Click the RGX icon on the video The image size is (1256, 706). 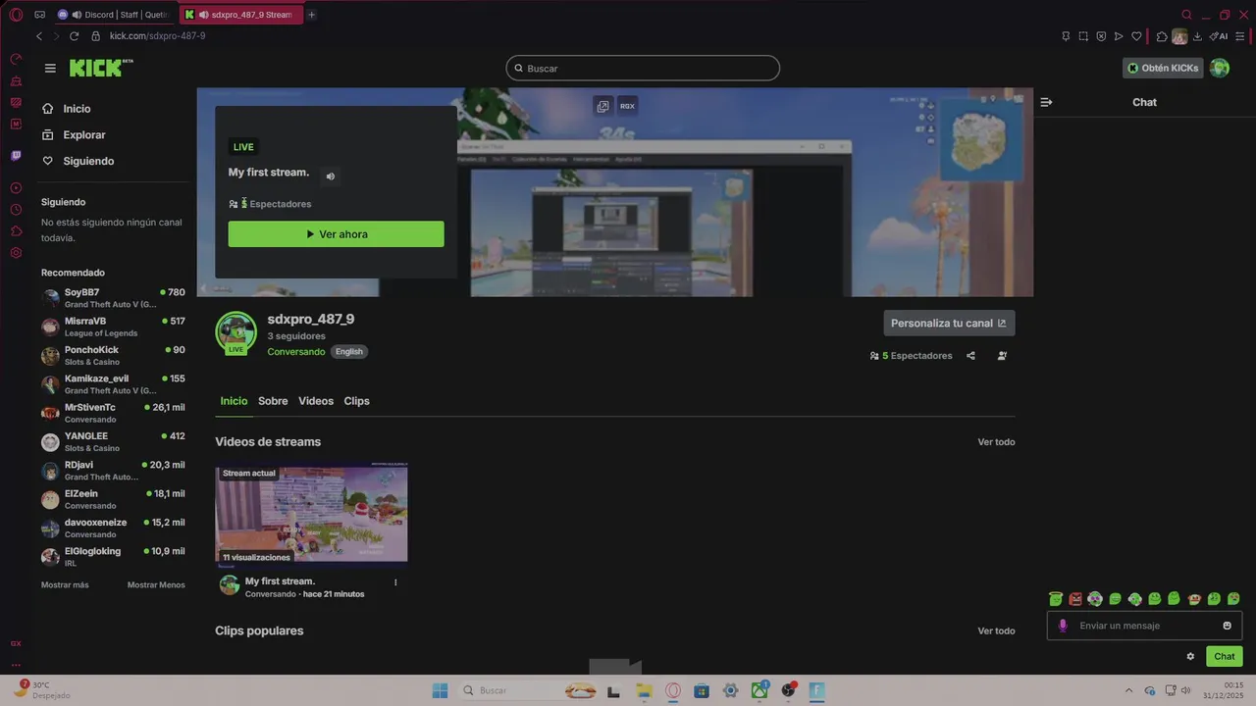coord(627,106)
